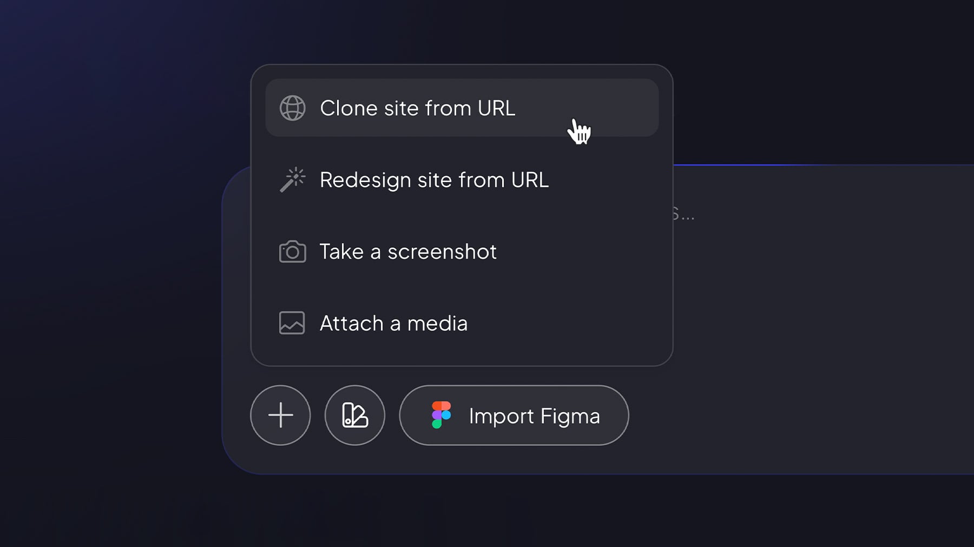Image resolution: width=974 pixels, height=547 pixels.
Task: Click the truncated placeholder text ending in dots
Action: coord(683,214)
